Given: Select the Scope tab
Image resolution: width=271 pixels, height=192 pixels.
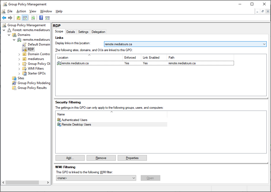Looking at the screenshot, I should 59,31.
